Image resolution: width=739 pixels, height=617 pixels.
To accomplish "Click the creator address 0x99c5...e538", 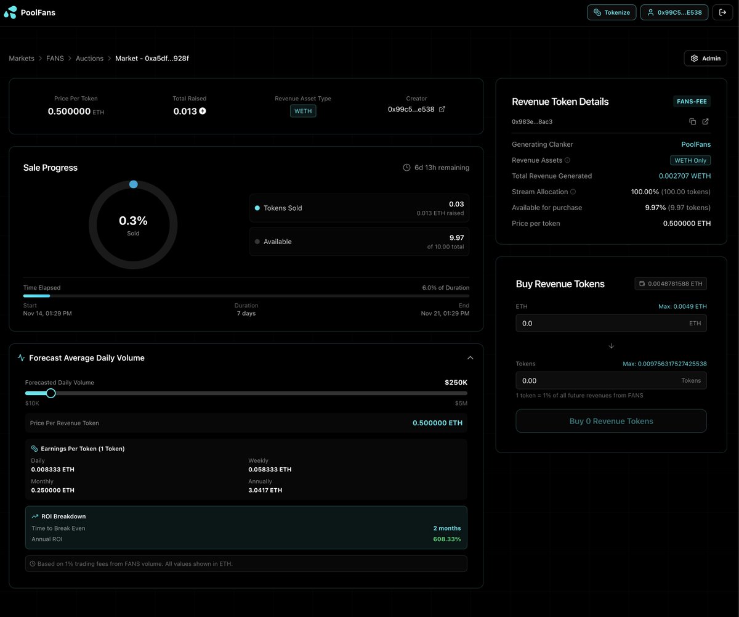I will tap(411, 109).
